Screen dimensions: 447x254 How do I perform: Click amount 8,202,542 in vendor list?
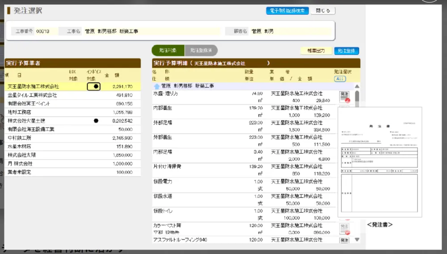122,121
